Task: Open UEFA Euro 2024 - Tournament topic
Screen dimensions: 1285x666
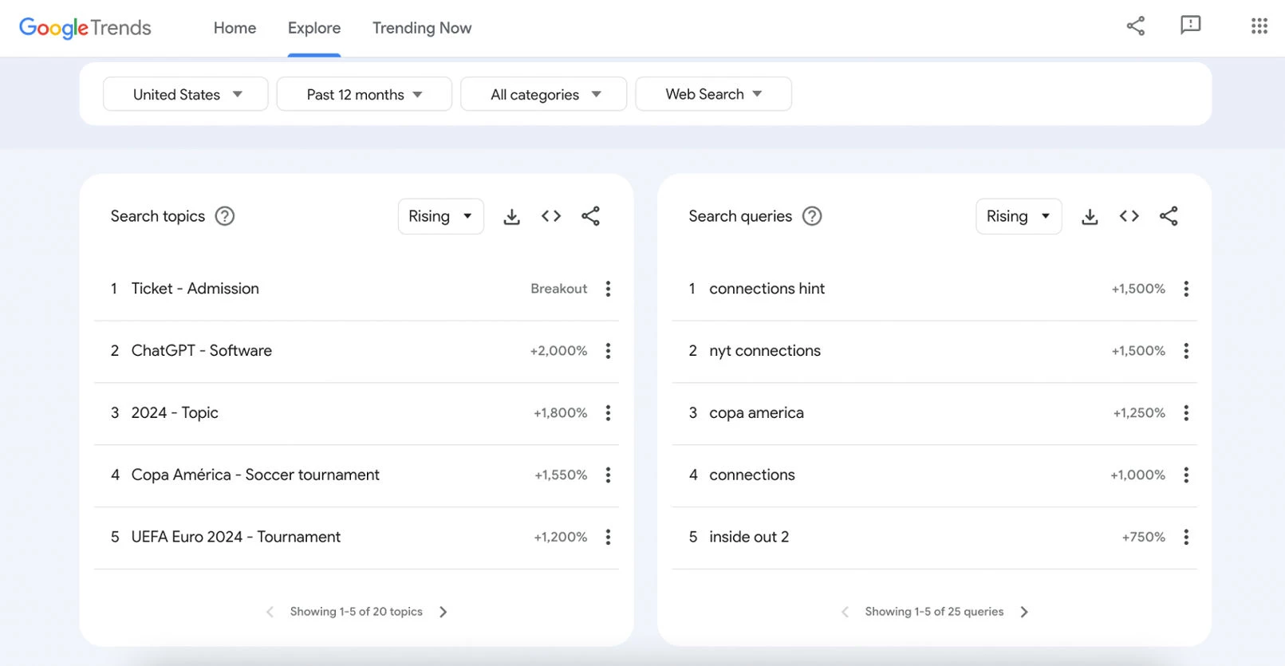Action: pos(236,538)
